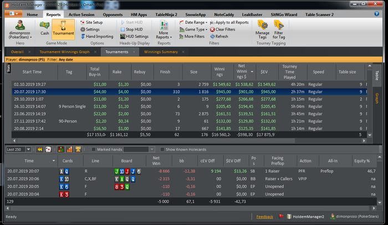Click the Feedback link
Screen dimensions: 388x225
(264, 217)
